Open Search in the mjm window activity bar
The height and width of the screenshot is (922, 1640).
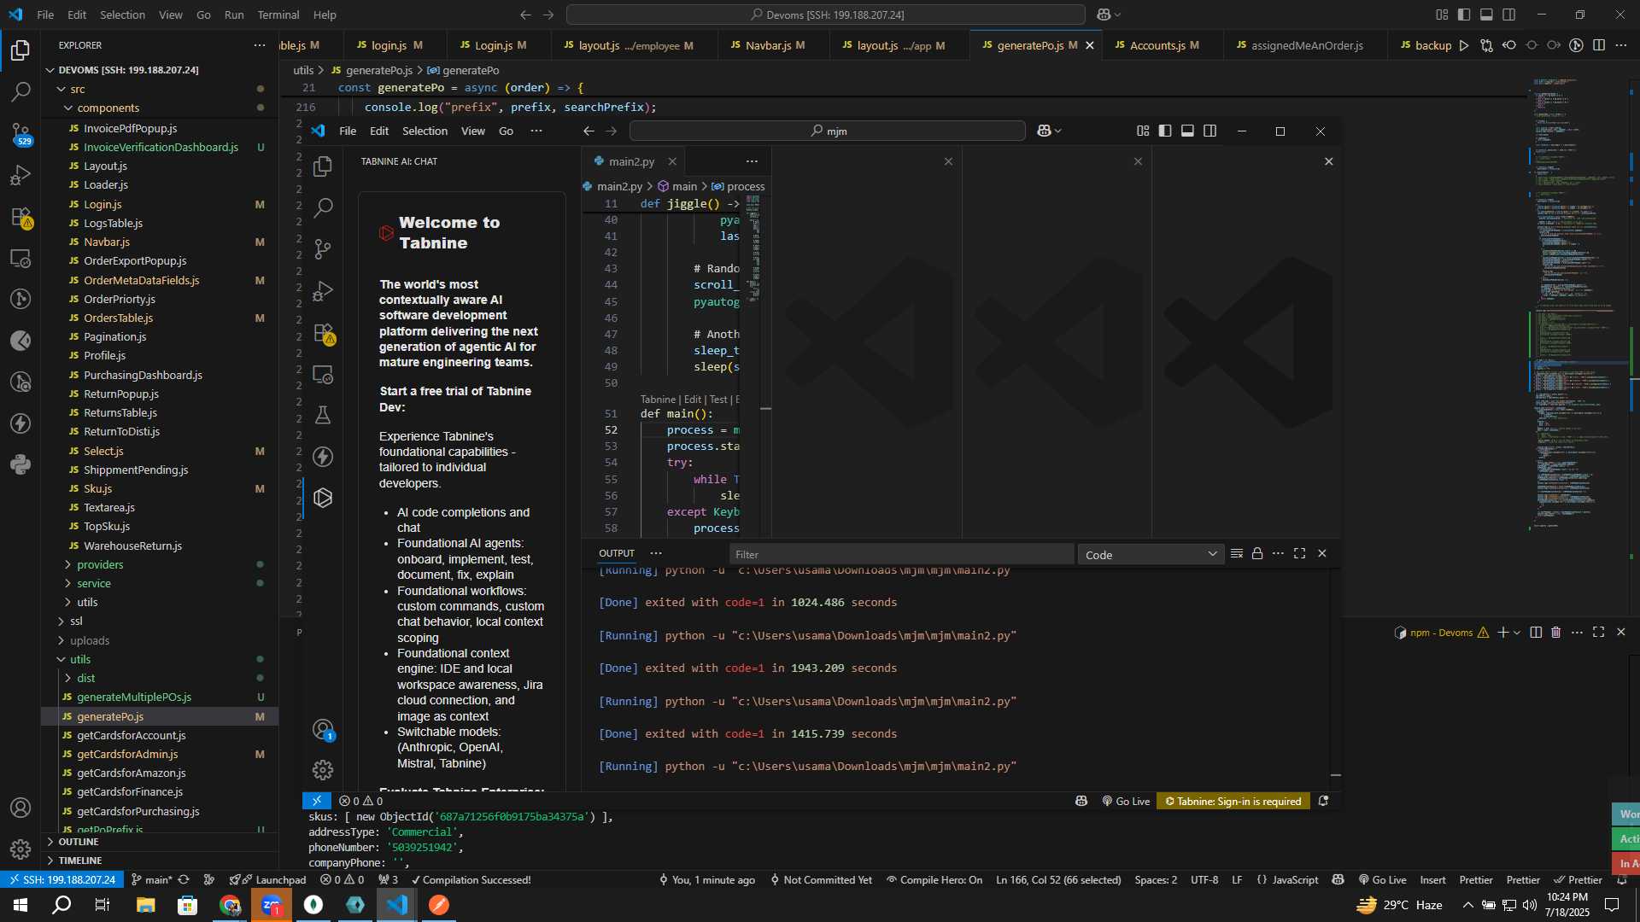[323, 207]
